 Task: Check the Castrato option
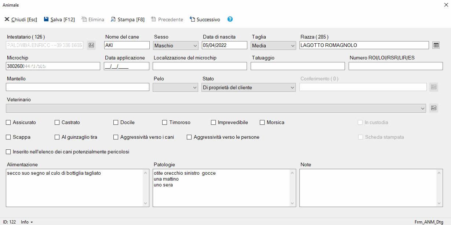[x=57, y=123]
